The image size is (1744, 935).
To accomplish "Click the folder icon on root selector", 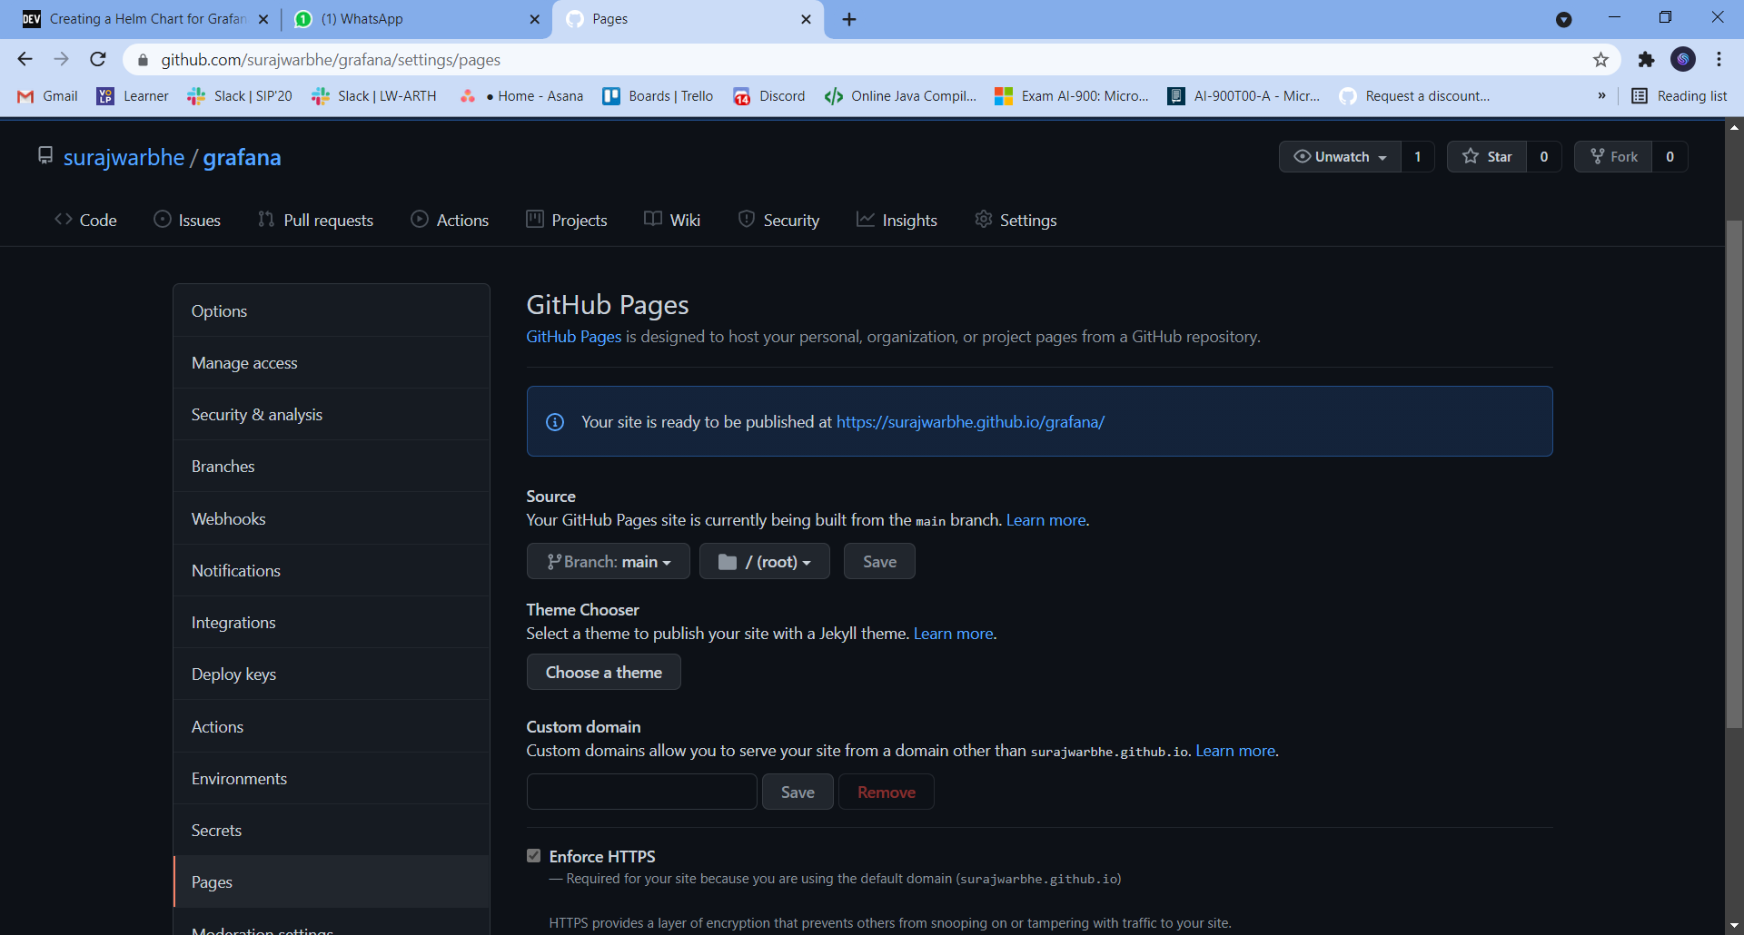I will [x=727, y=561].
